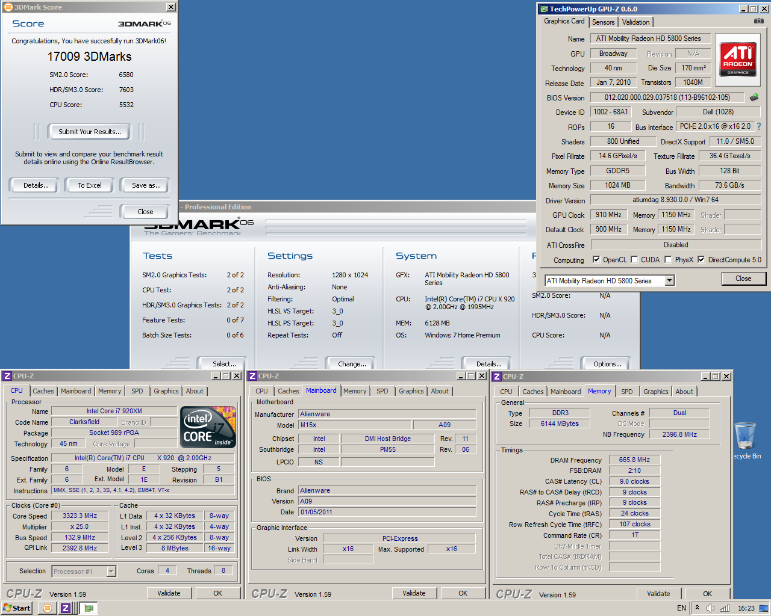Screen dimensions: 771x616
Task: Click Validate in CPU-Z Memory window
Action: (658, 594)
